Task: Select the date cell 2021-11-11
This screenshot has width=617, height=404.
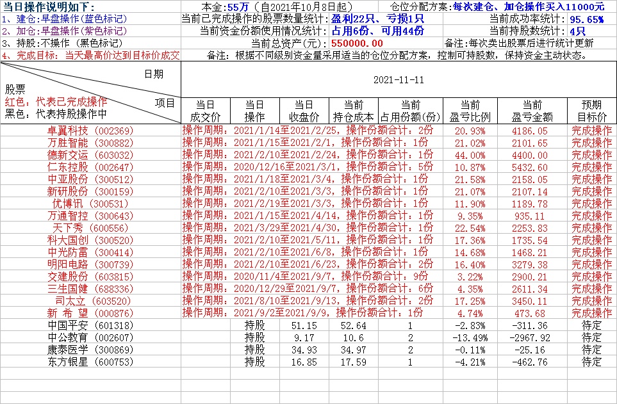Action: [399, 80]
